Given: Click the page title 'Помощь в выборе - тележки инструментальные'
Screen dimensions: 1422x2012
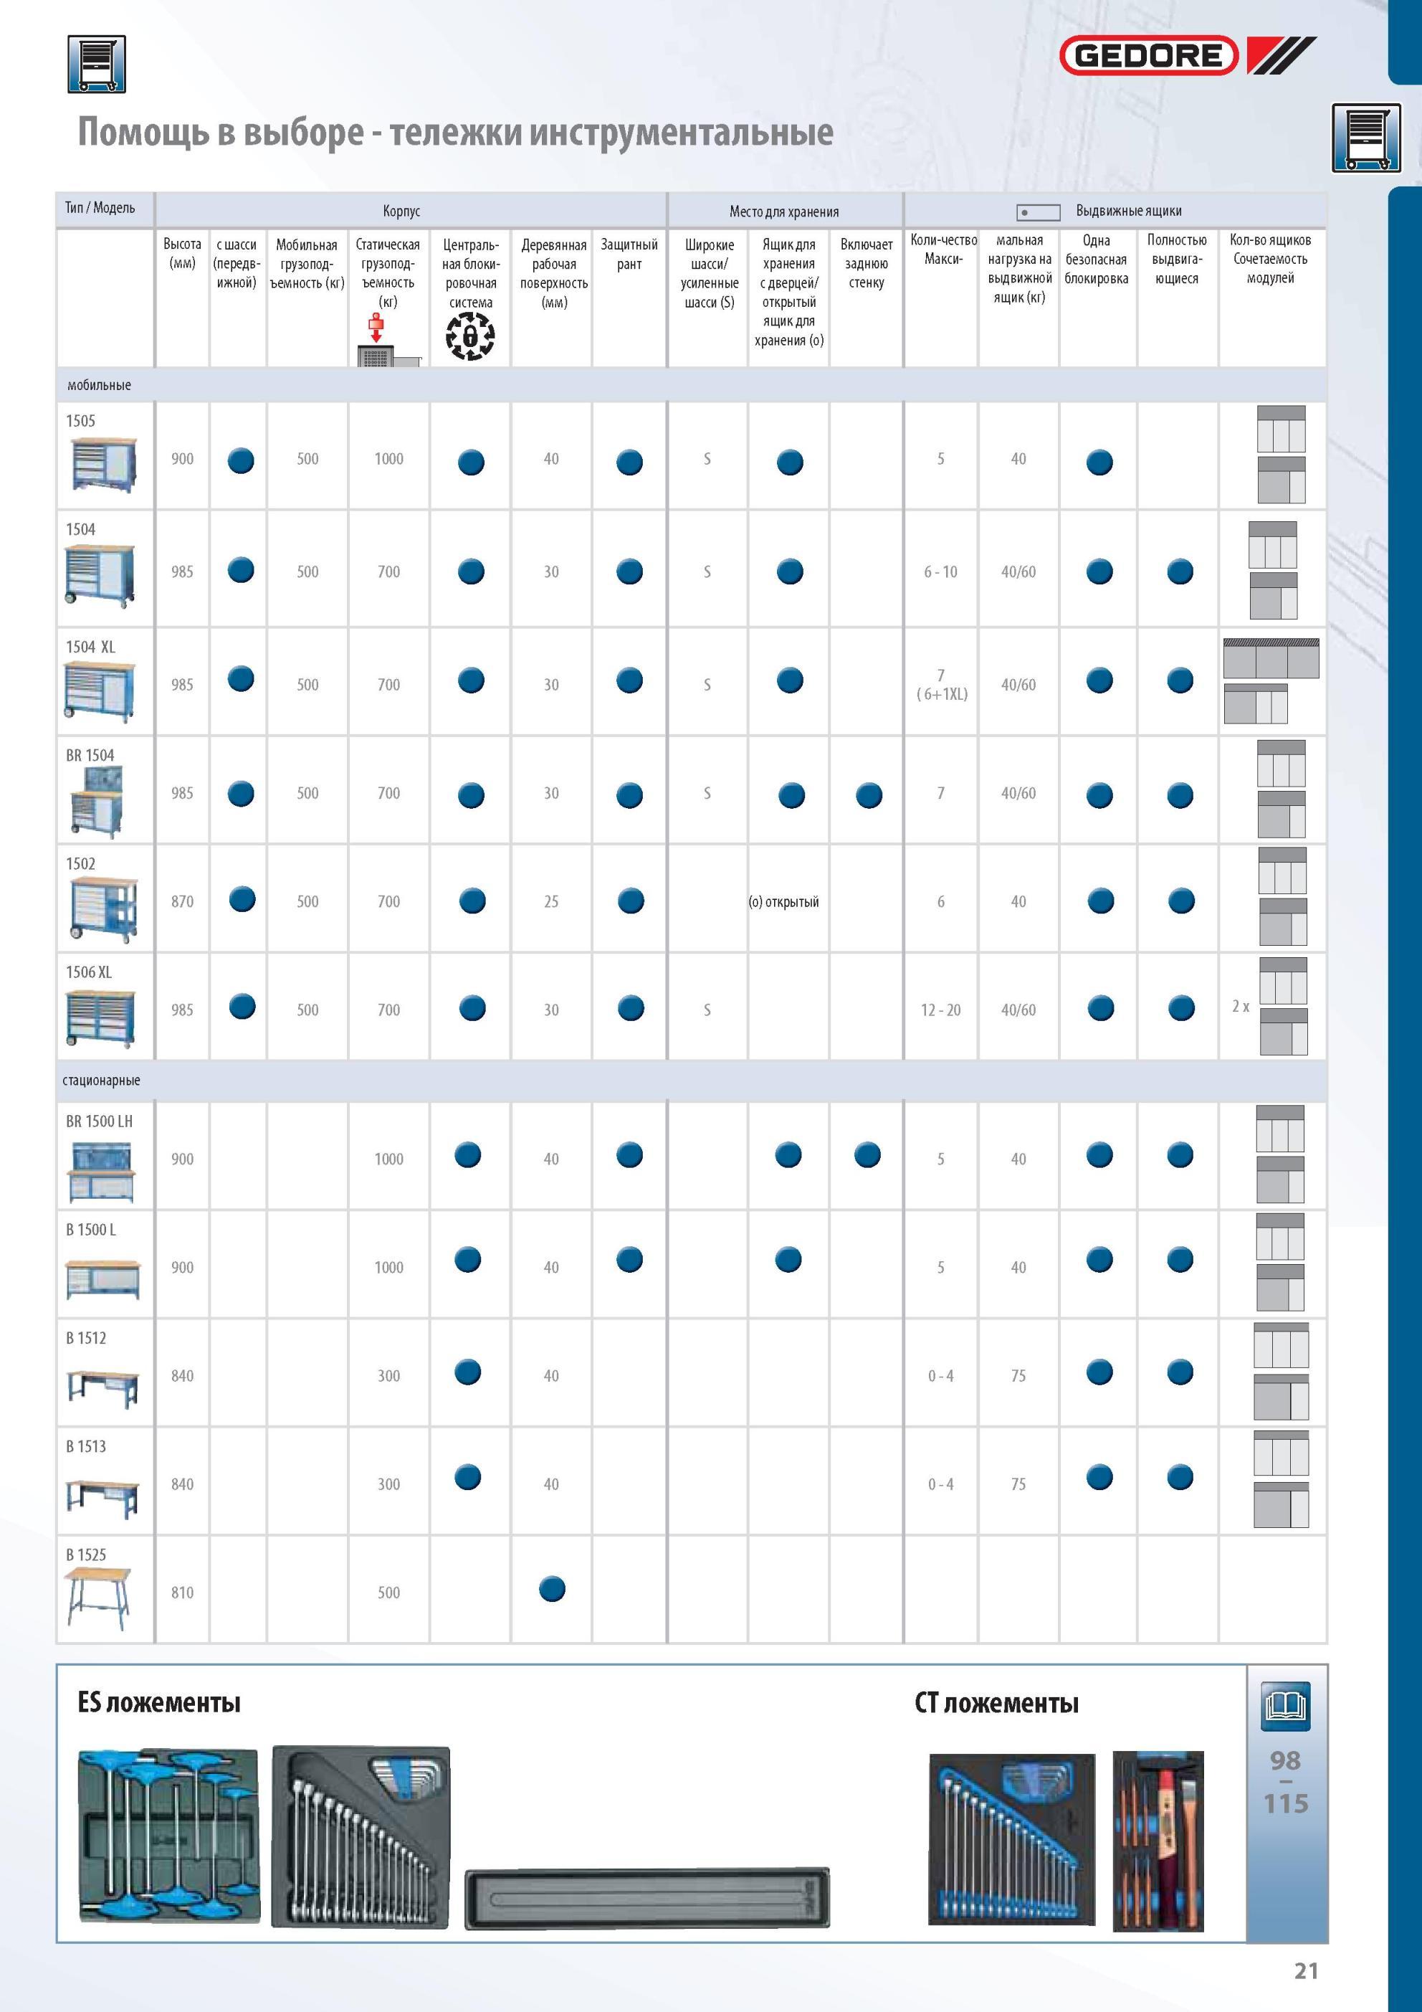Looking at the screenshot, I should tap(456, 133).
